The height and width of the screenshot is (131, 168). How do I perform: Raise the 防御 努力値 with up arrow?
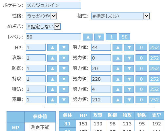point(117,68)
